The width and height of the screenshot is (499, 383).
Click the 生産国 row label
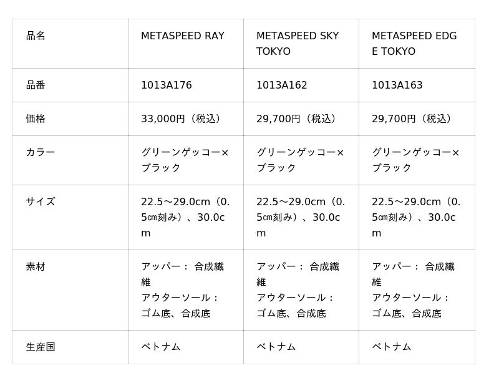click(41, 347)
